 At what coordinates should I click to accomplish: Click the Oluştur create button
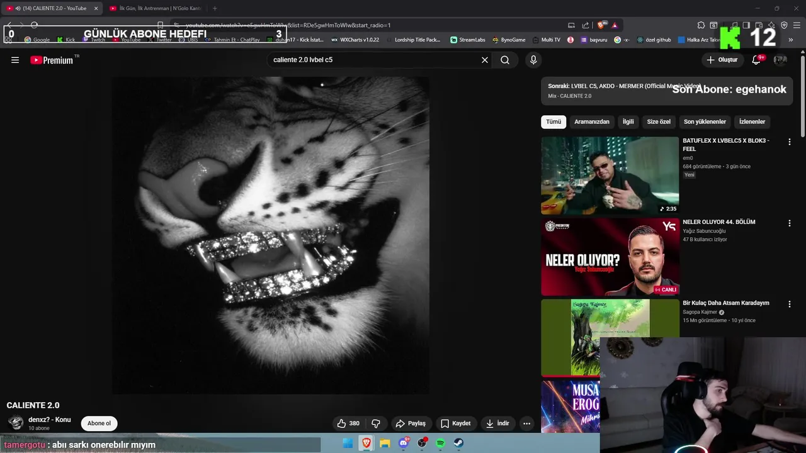(722, 60)
